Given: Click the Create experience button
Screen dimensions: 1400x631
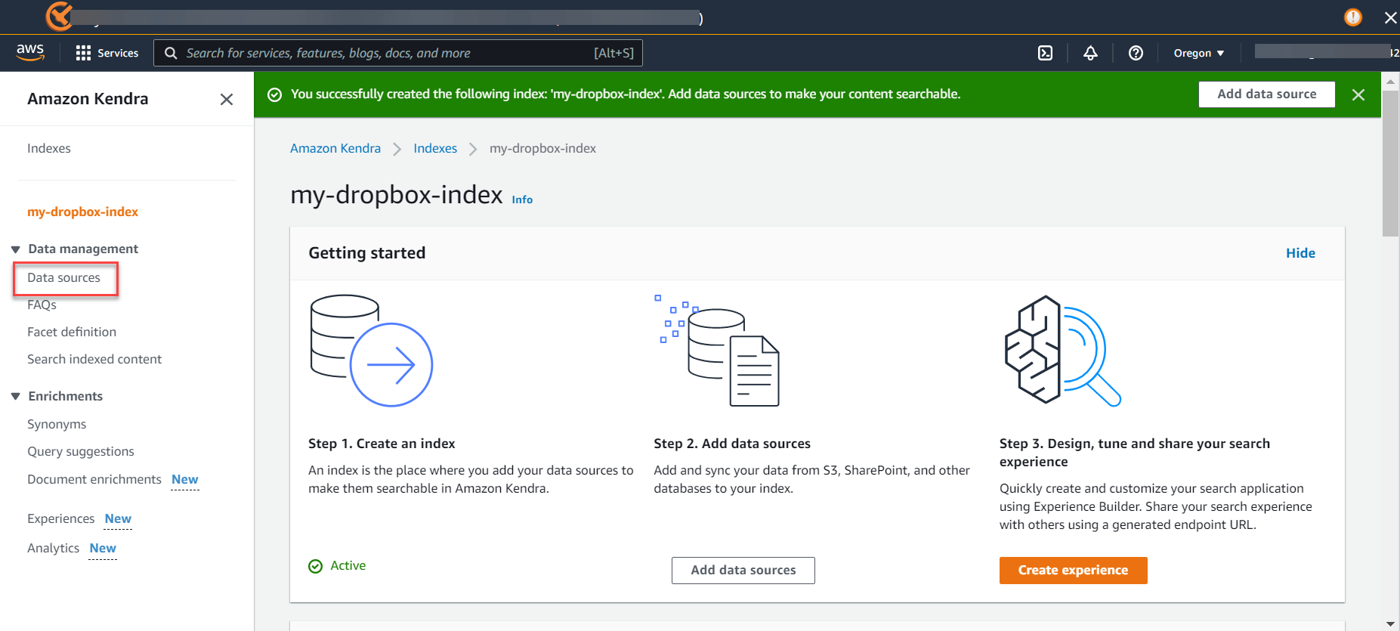Looking at the screenshot, I should pyautogui.click(x=1073, y=571).
